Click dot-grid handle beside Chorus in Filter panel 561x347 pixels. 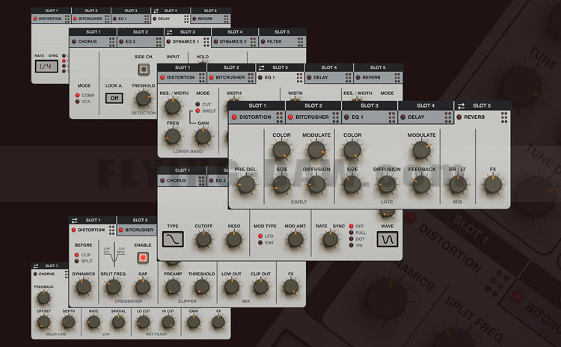[x=202, y=181]
